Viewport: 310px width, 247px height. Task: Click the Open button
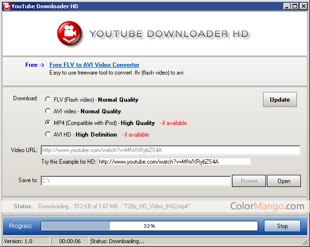[x=284, y=181]
